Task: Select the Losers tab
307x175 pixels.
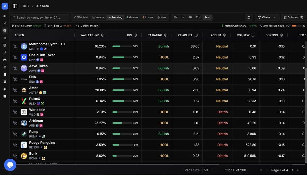Action: coord(148,18)
